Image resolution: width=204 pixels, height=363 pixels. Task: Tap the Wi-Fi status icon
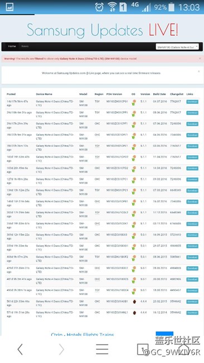point(112,7)
